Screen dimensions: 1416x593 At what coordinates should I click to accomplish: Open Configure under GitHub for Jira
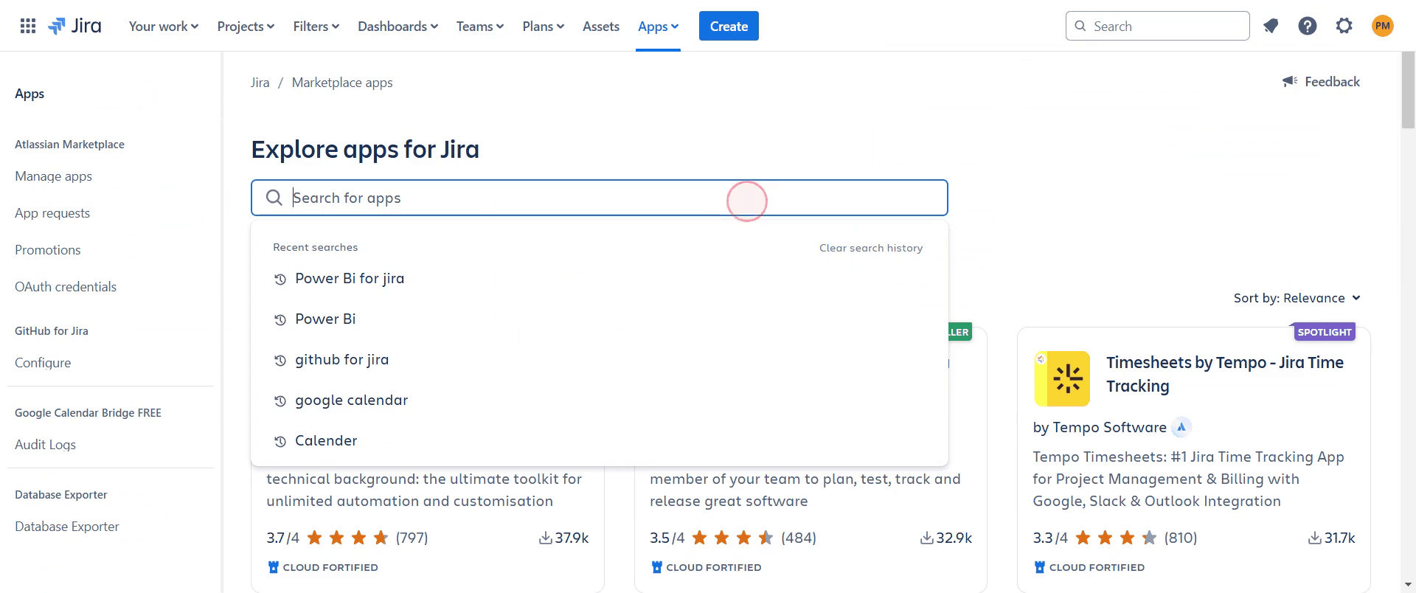pyautogui.click(x=43, y=363)
